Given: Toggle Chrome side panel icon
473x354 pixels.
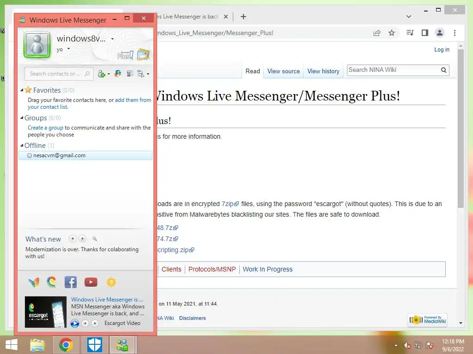Looking at the screenshot, I should 425,33.
